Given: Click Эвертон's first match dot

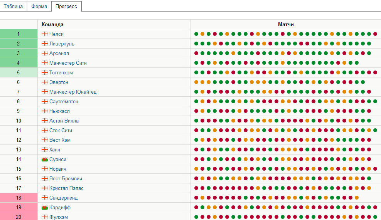Looking at the screenshot, I should (x=196, y=82).
